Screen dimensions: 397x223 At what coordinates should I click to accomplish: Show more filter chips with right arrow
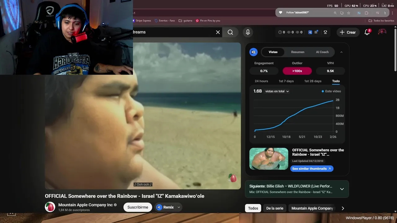point(343,208)
